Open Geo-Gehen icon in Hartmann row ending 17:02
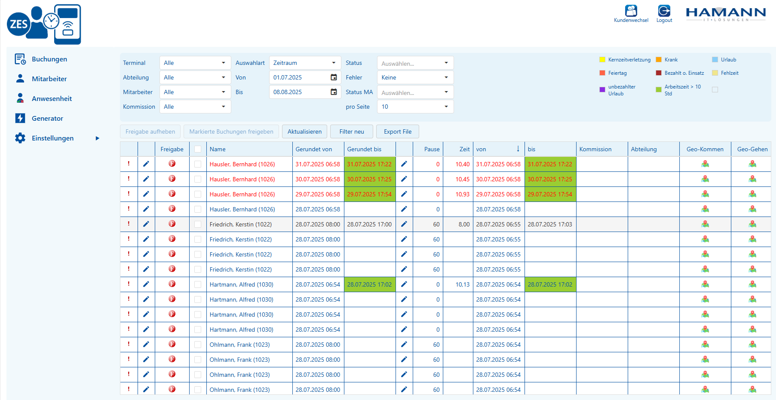The height and width of the screenshot is (400, 776). (752, 284)
